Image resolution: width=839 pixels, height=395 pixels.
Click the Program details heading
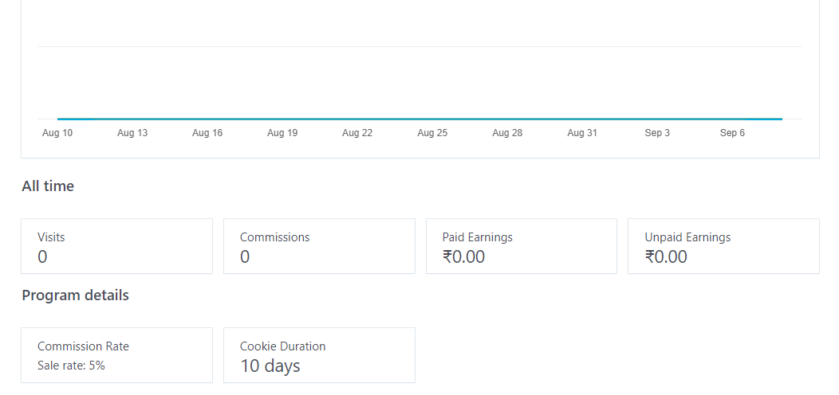coord(75,295)
